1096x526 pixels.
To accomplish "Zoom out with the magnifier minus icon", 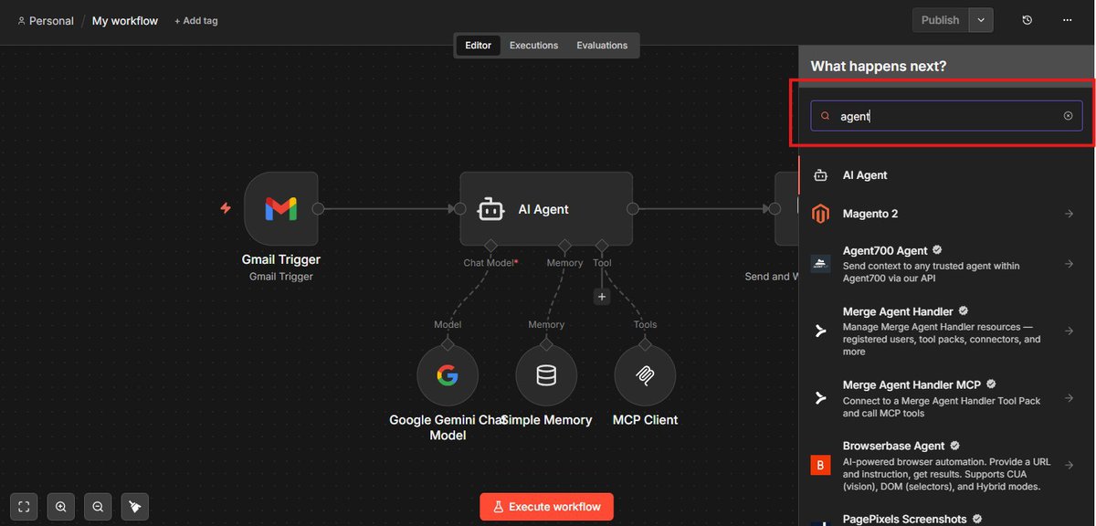I will tap(98, 506).
